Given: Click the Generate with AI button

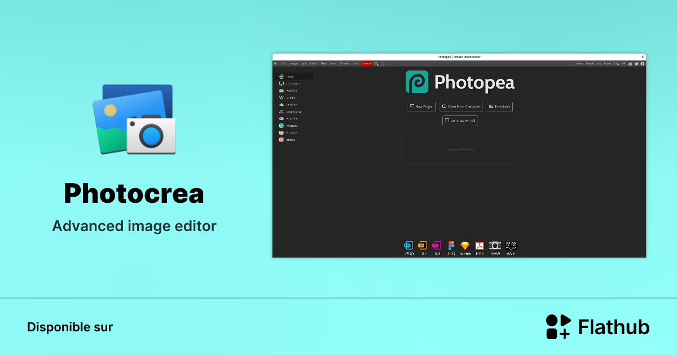Looking at the screenshot, I should (460, 121).
